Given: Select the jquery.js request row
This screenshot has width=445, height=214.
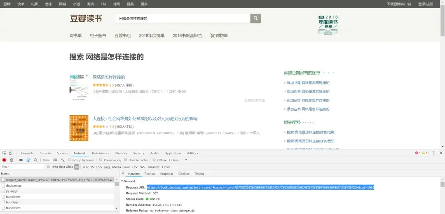Looking at the screenshot, I should 57,191.
